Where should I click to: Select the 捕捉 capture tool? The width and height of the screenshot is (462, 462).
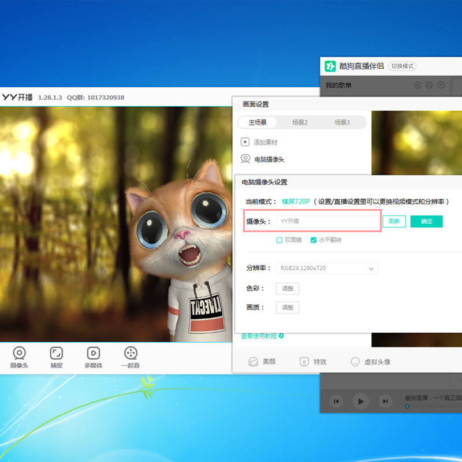point(56,357)
